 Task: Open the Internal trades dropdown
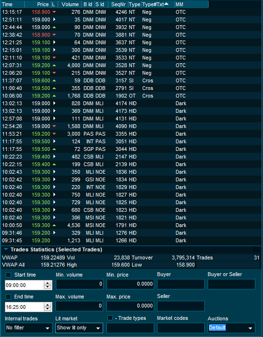coord(29,328)
